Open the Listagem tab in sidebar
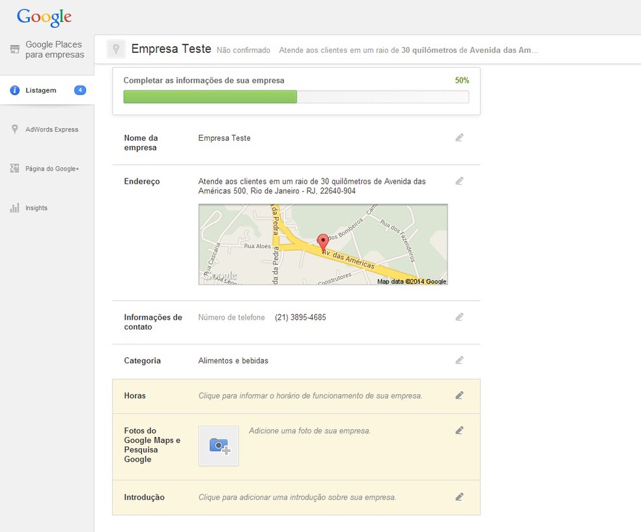 click(41, 91)
